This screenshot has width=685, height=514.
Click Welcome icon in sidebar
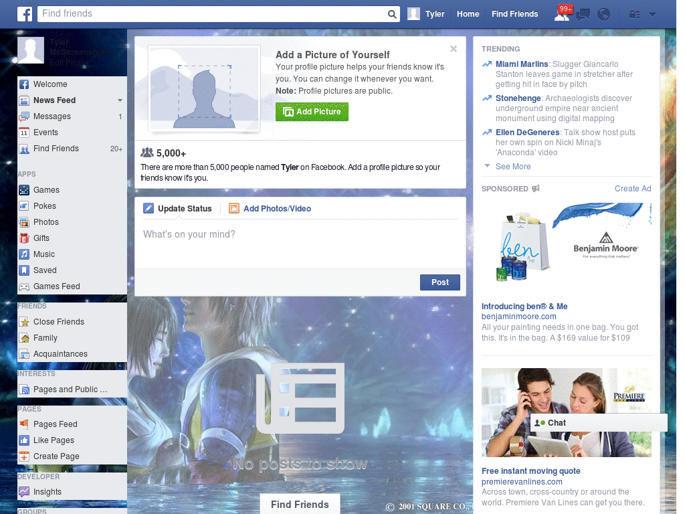pyautogui.click(x=24, y=84)
